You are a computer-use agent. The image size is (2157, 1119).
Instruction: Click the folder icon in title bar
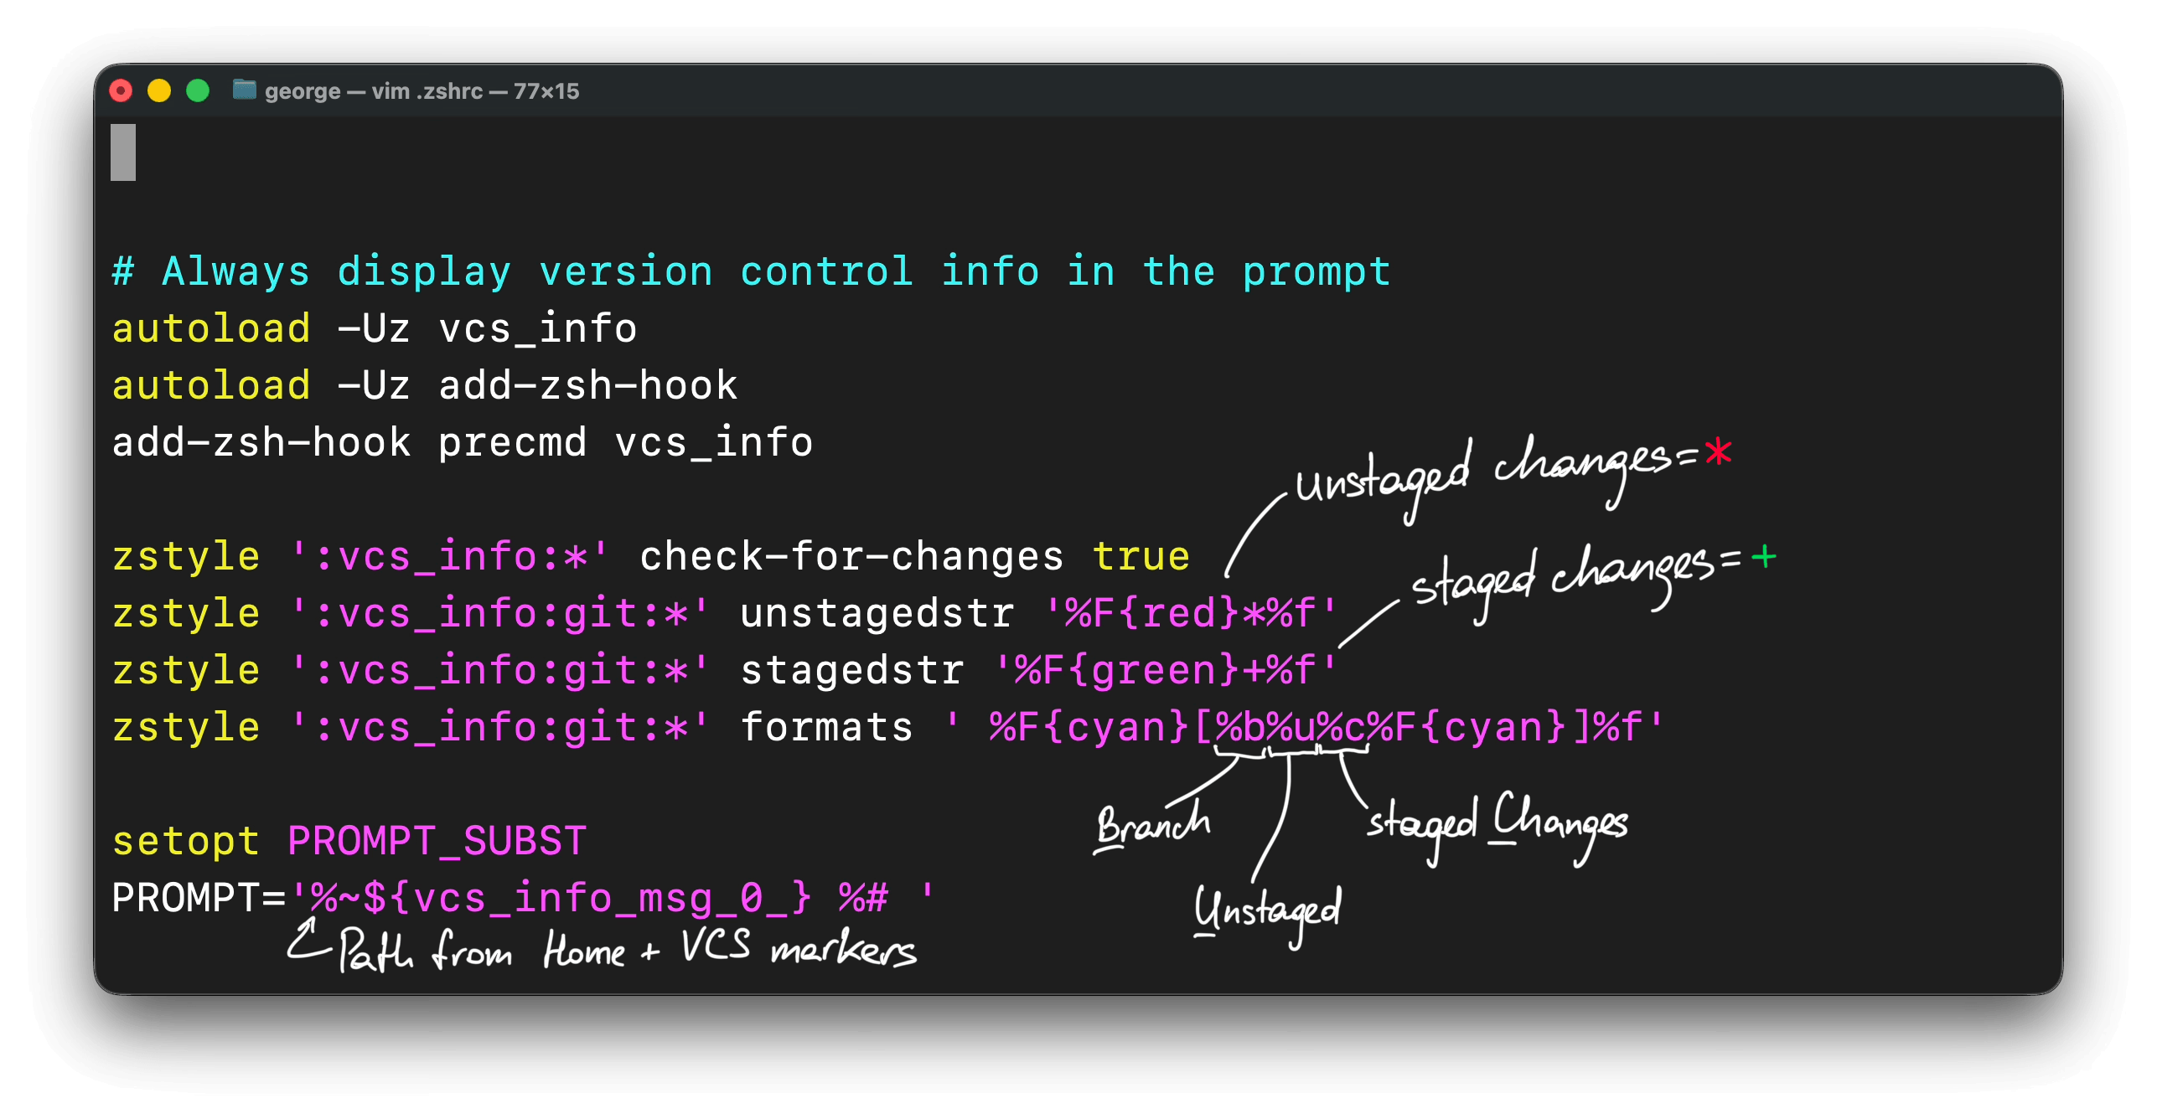(244, 90)
